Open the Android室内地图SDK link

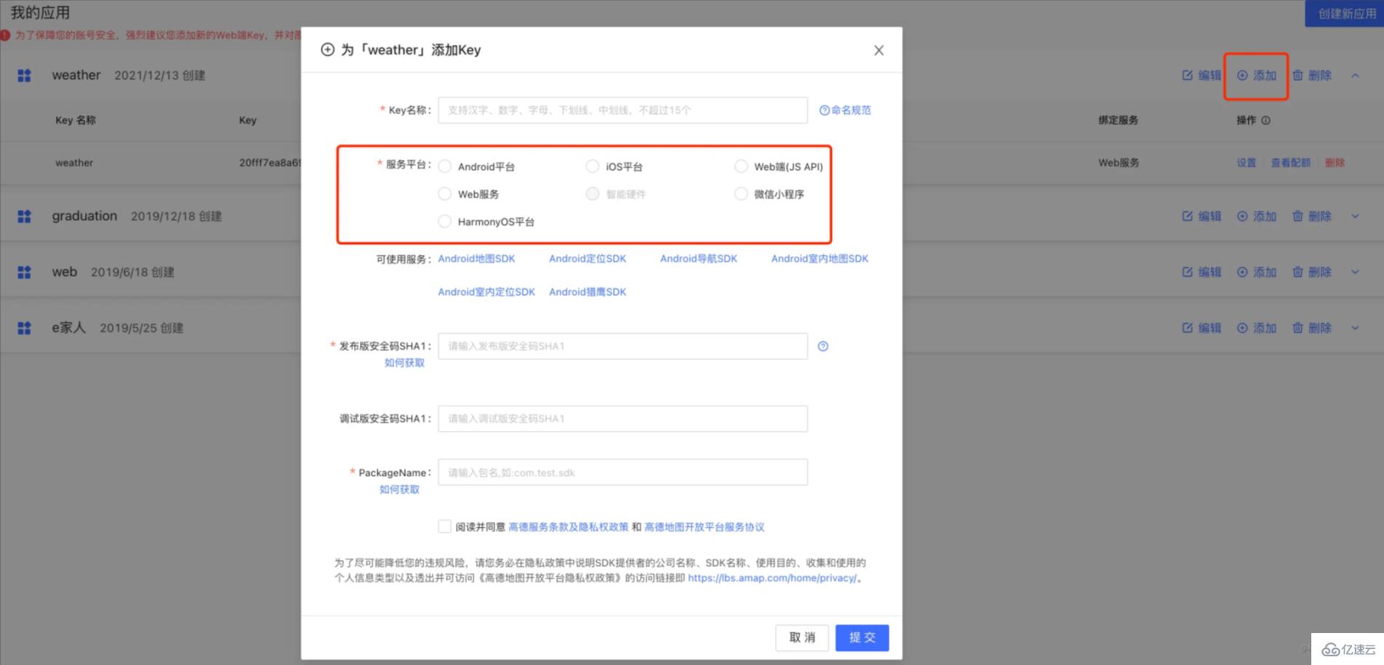coord(820,259)
